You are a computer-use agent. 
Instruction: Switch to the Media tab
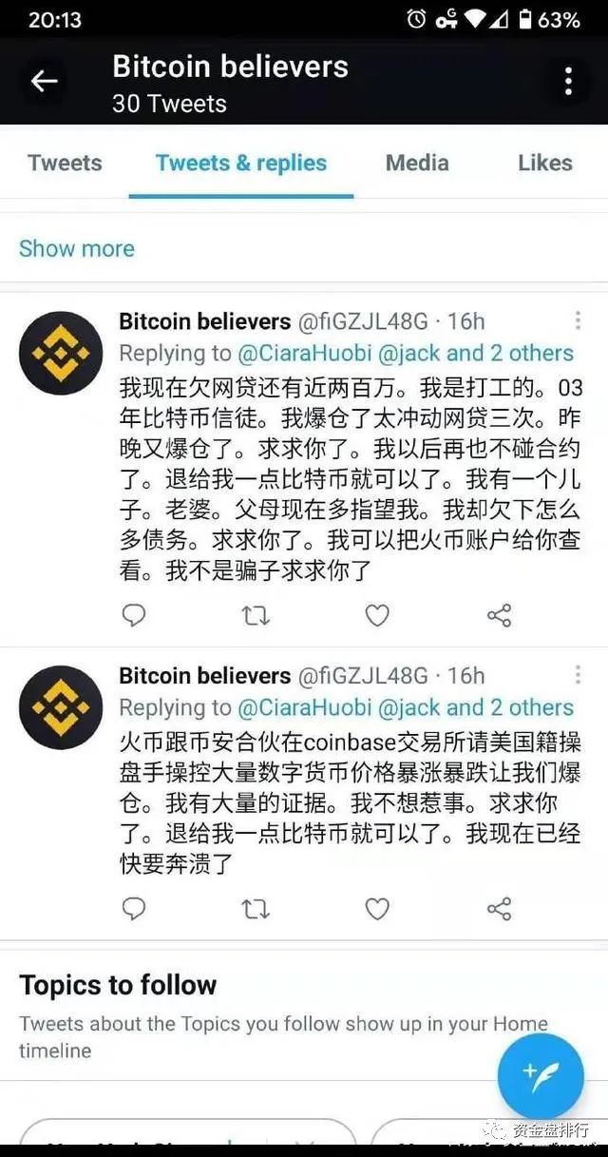[417, 163]
